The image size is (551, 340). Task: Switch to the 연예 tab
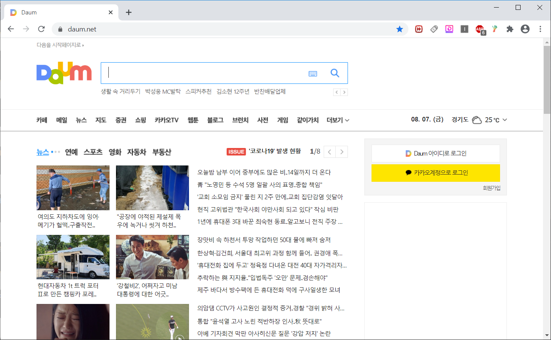[x=71, y=152]
